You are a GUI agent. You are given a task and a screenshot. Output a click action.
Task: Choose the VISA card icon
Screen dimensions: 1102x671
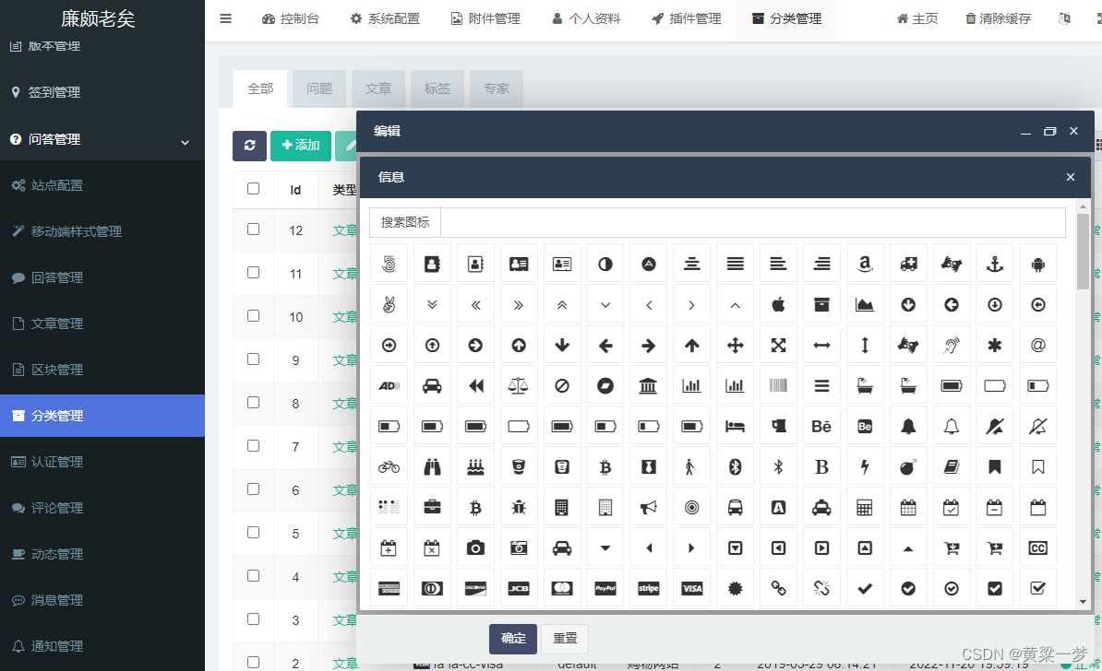pyautogui.click(x=691, y=588)
